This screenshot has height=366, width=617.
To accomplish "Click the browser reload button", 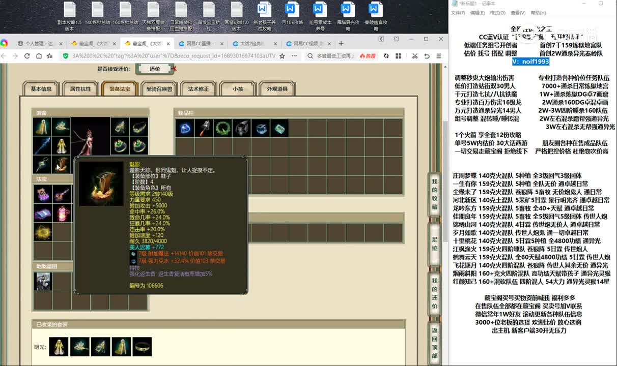I will [26, 56].
